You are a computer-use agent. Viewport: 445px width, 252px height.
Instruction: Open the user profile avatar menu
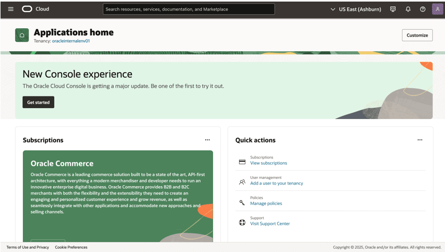tap(437, 9)
